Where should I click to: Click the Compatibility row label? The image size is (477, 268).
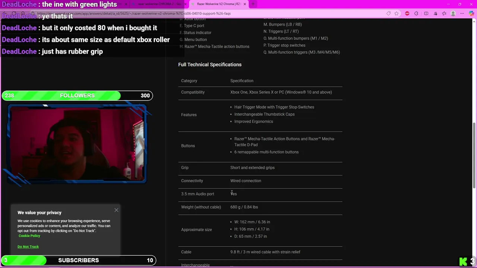(x=193, y=92)
